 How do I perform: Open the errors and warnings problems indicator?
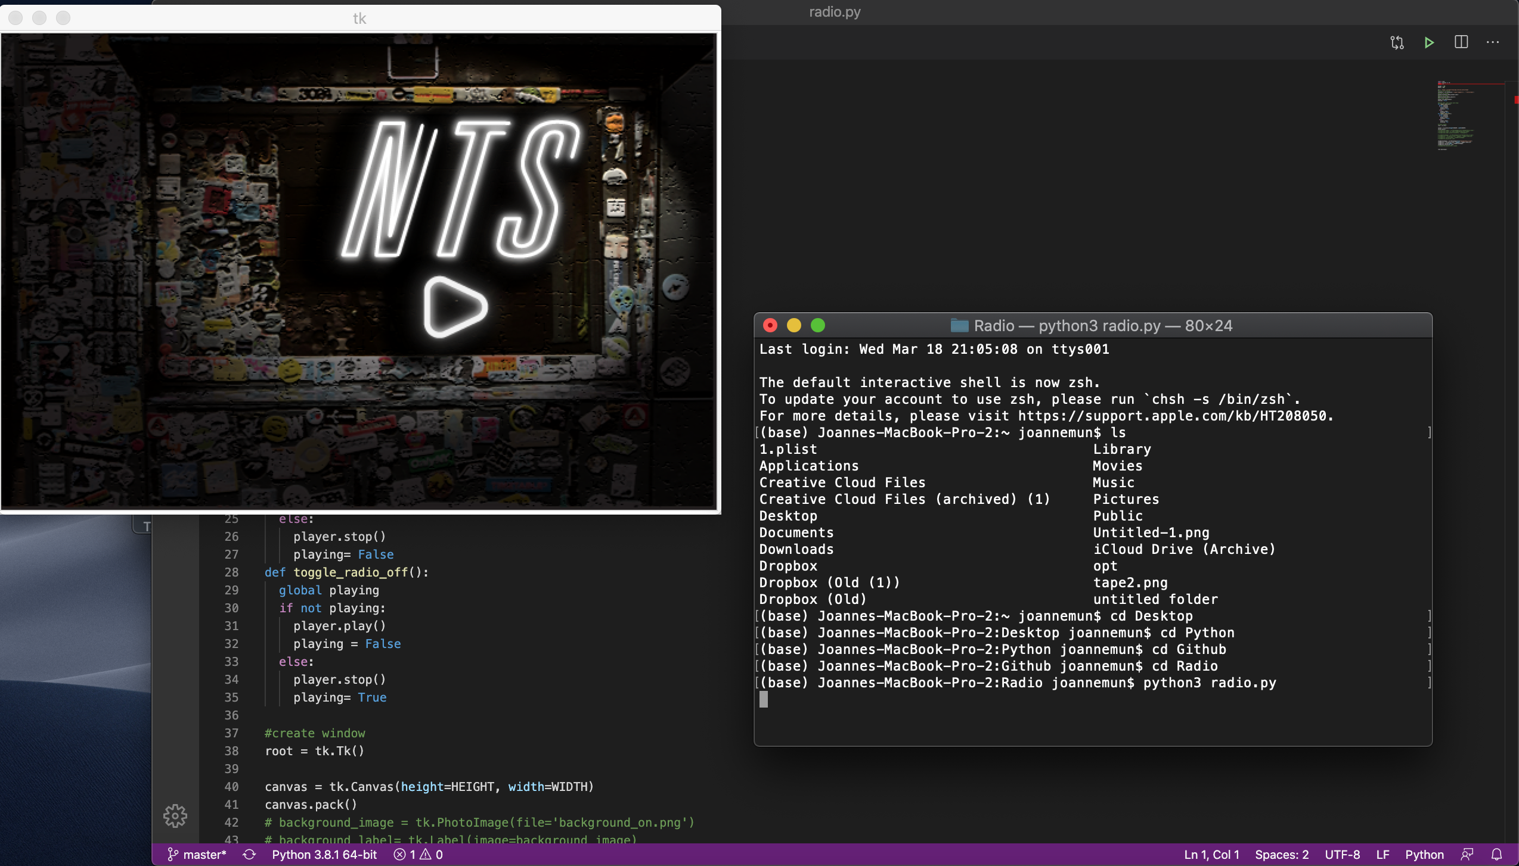point(418,855)
